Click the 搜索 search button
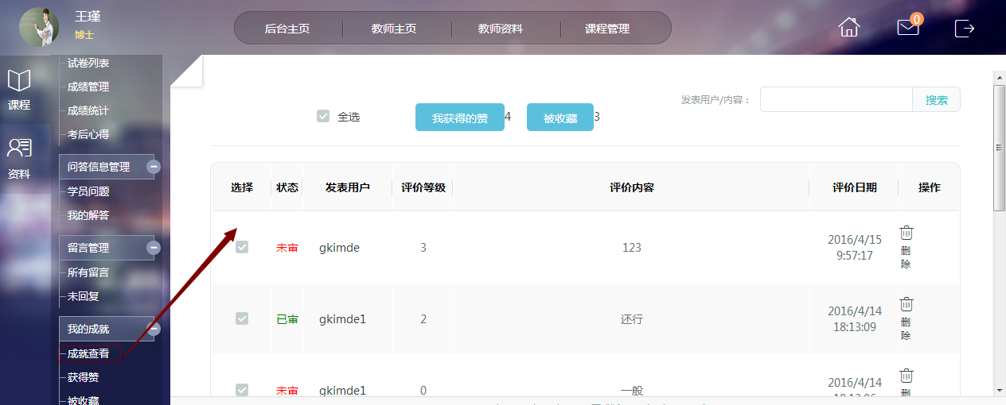 (x=936, y=100)
